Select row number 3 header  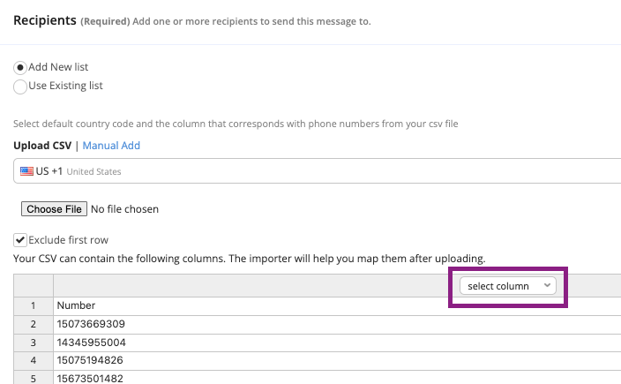click(x=34, y=343)
